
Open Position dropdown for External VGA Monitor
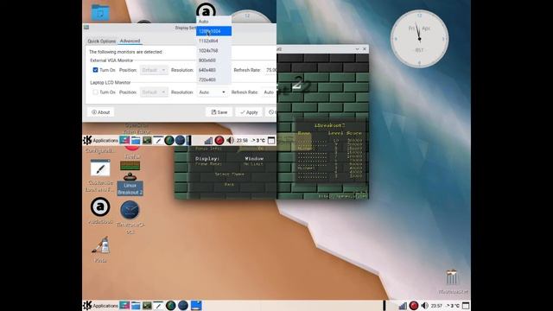point(154,70)
